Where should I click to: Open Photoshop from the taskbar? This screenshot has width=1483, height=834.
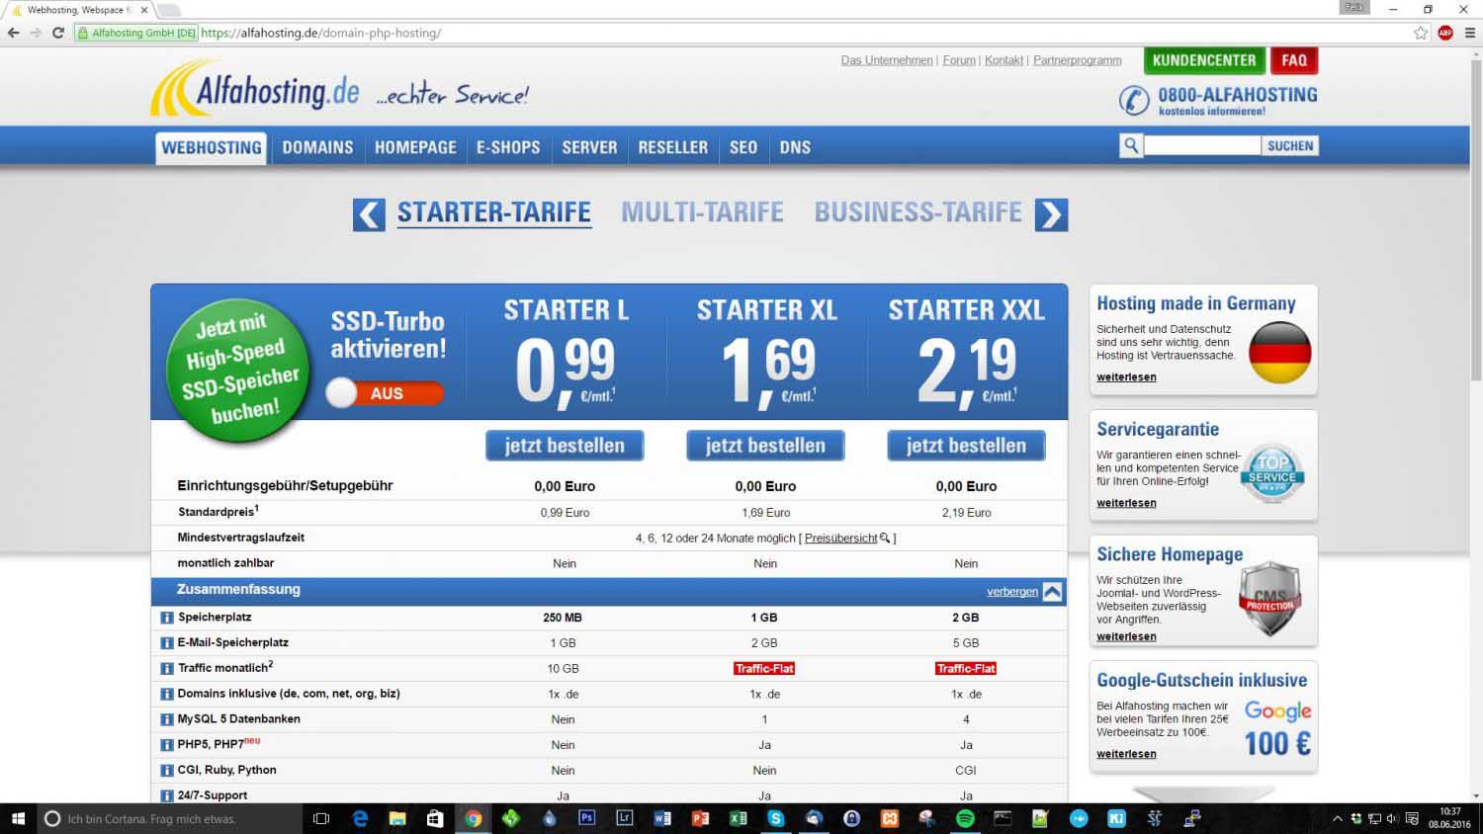coord(587,818)
